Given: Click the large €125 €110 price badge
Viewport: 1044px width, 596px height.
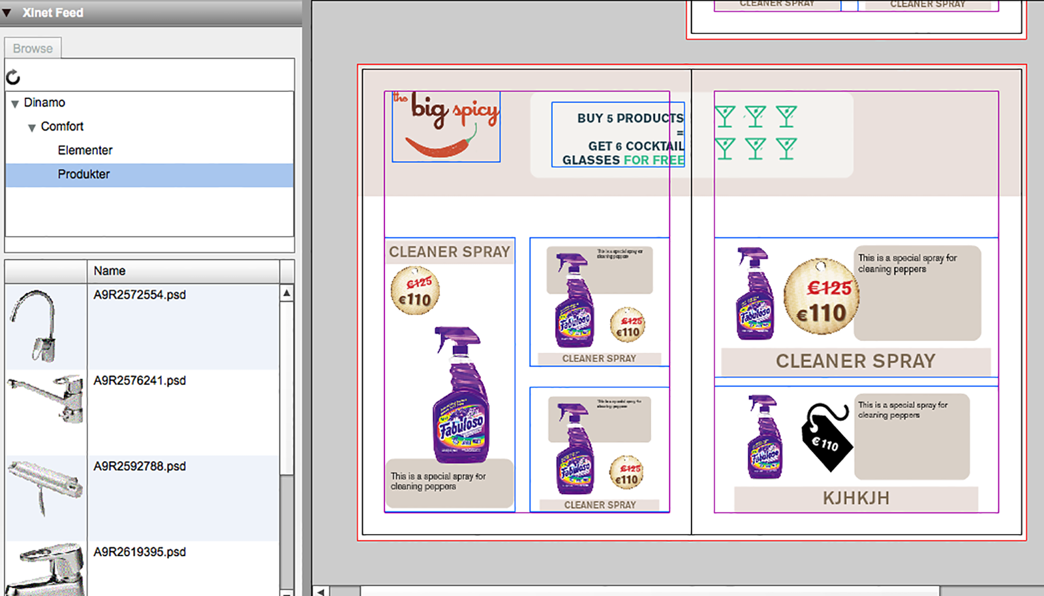Looking at the screenshot, I should [821, 297].
